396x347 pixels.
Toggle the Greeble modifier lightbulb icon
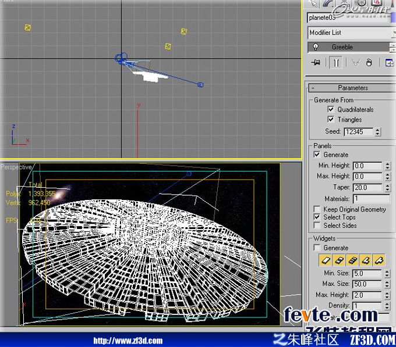point(316,46)
